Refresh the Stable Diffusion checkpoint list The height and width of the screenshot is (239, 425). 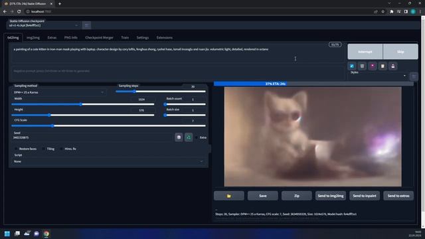click(87, 25)
